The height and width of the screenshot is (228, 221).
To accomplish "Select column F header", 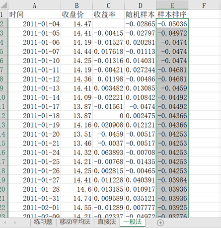I will (x=204, y=5).
